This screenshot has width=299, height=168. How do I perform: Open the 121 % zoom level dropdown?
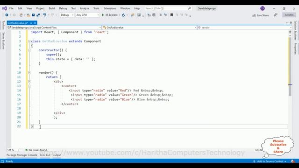click(x=13, y=150)
